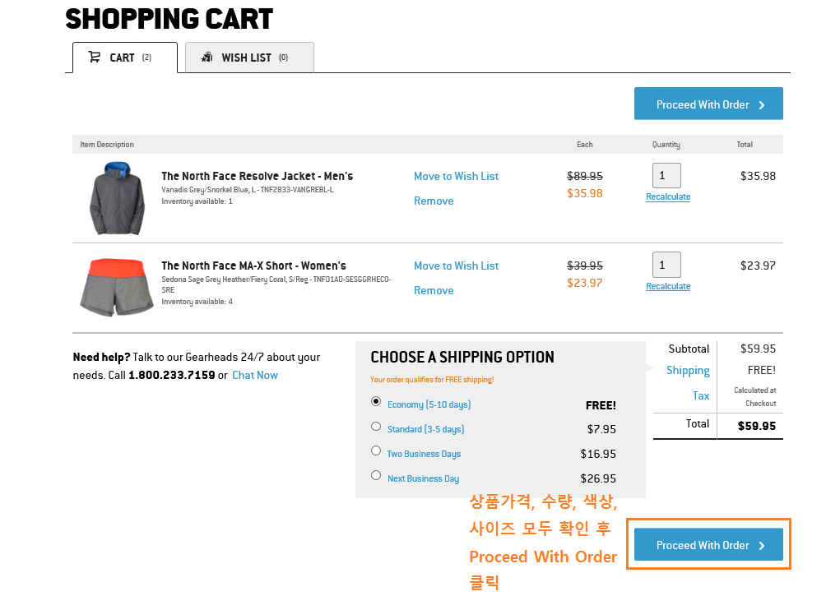The image size is (826, 596).
Task: Choose Standard (3-5 days) shipping radio button
Action: [x=376, y=427]
